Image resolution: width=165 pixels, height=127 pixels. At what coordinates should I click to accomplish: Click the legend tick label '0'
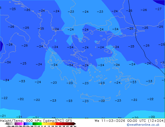42,126
